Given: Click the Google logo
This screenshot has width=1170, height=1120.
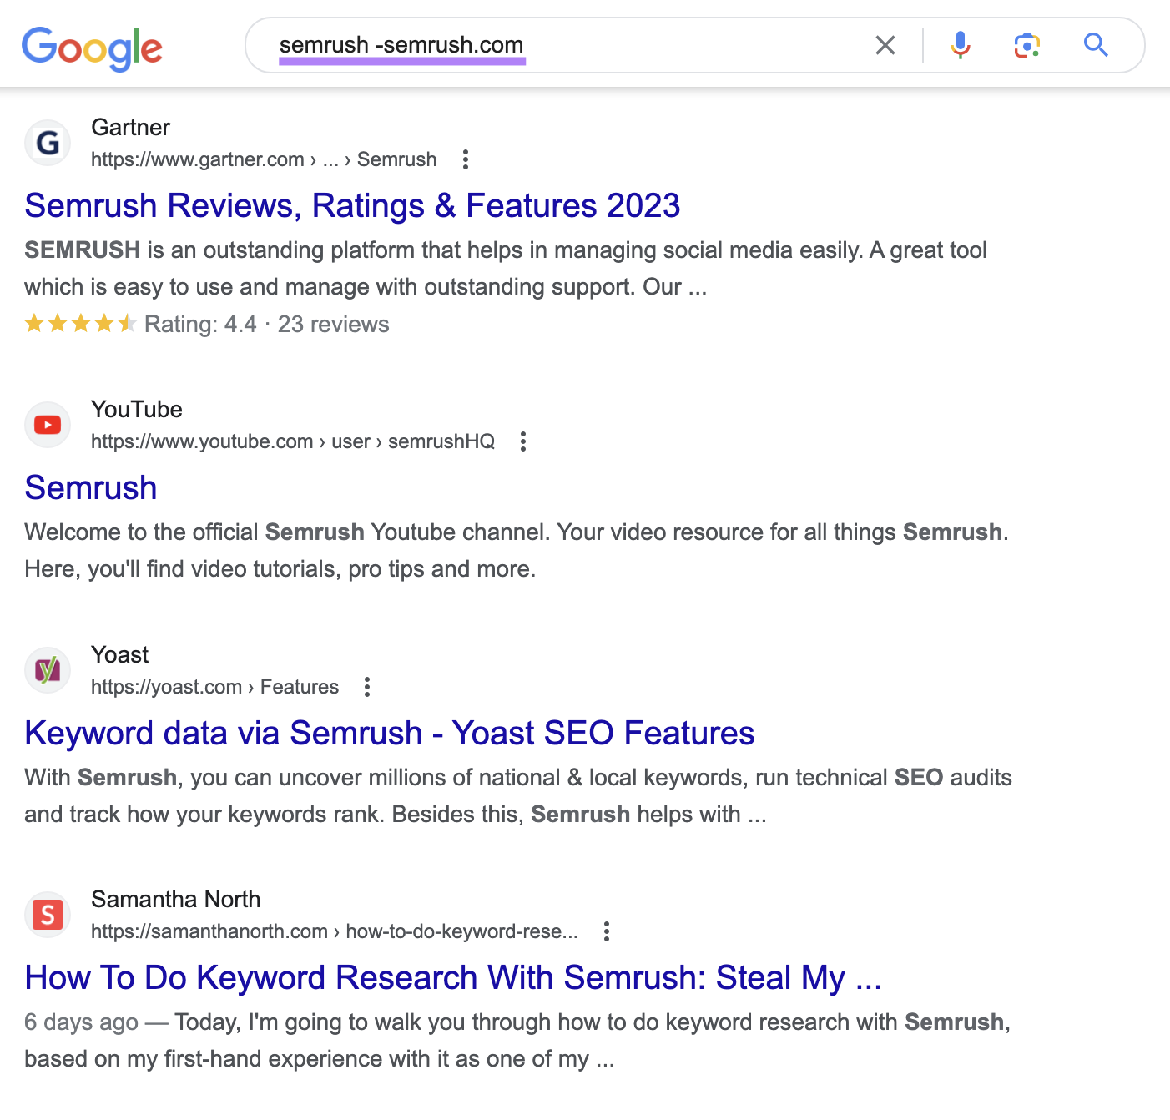Looking at the screenshot, I should pos(92,48).
